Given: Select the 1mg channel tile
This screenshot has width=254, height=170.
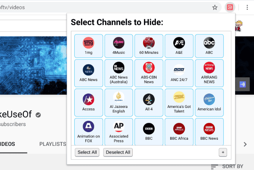Looking at the screenshot, I should [x=89, y=46].
